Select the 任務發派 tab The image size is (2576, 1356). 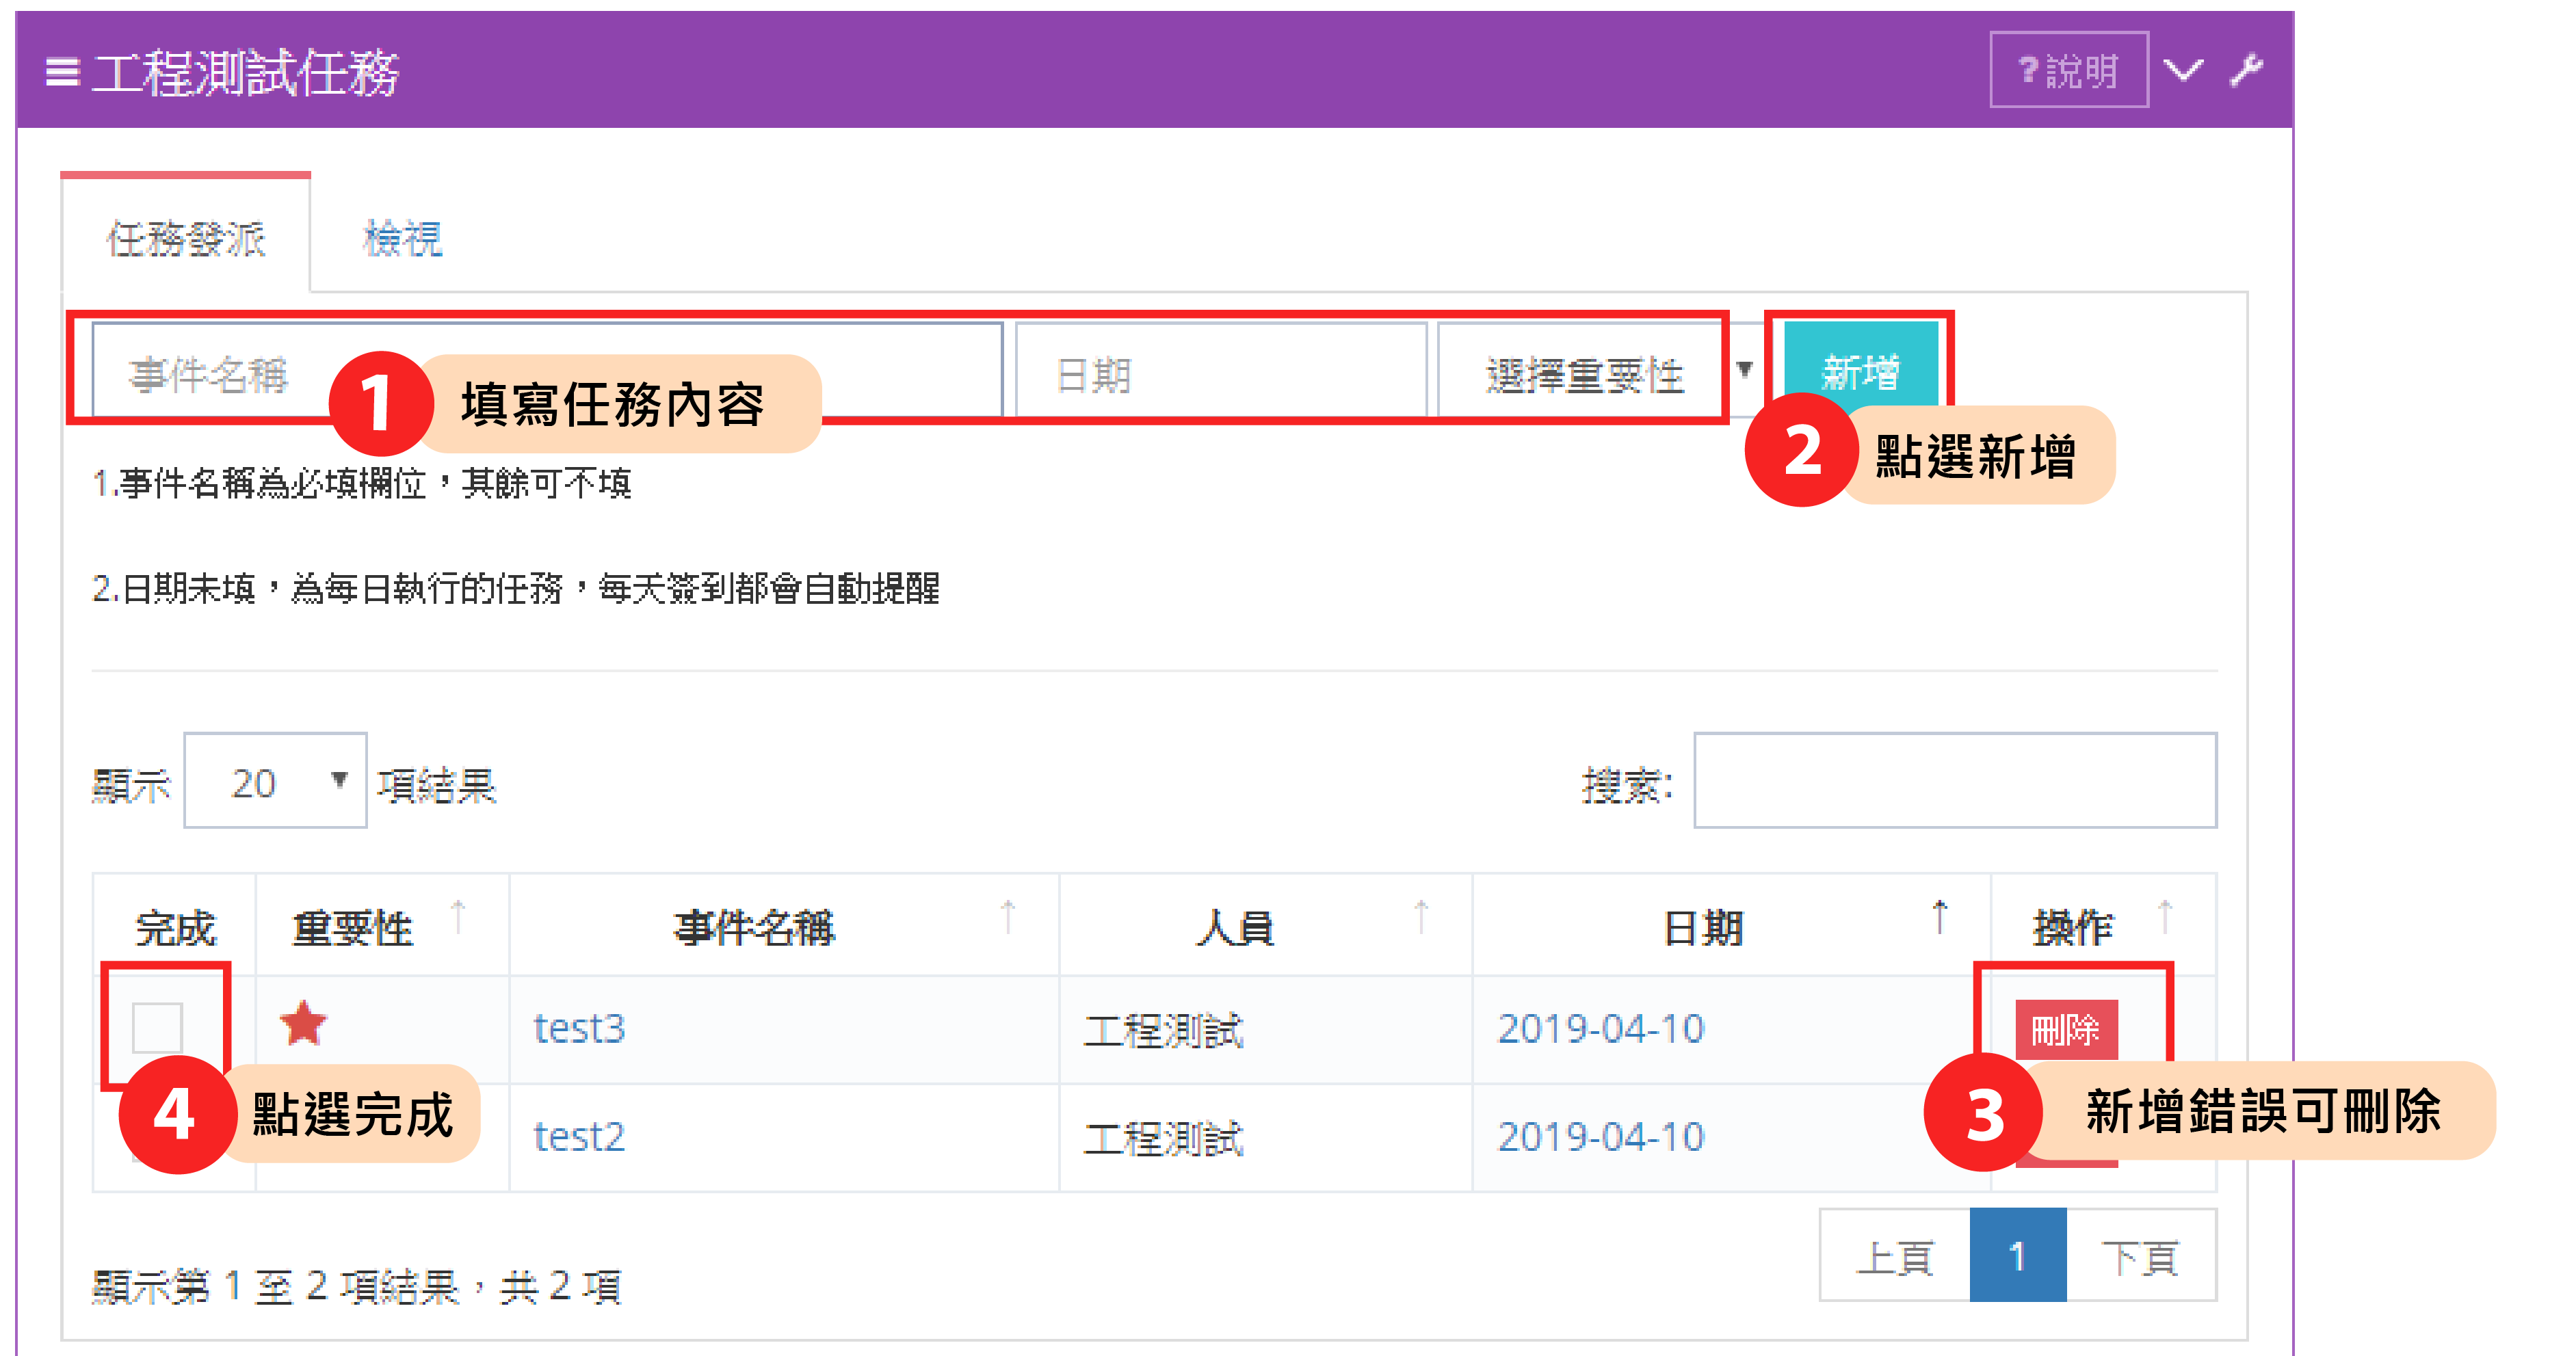[x=186, y=239]
